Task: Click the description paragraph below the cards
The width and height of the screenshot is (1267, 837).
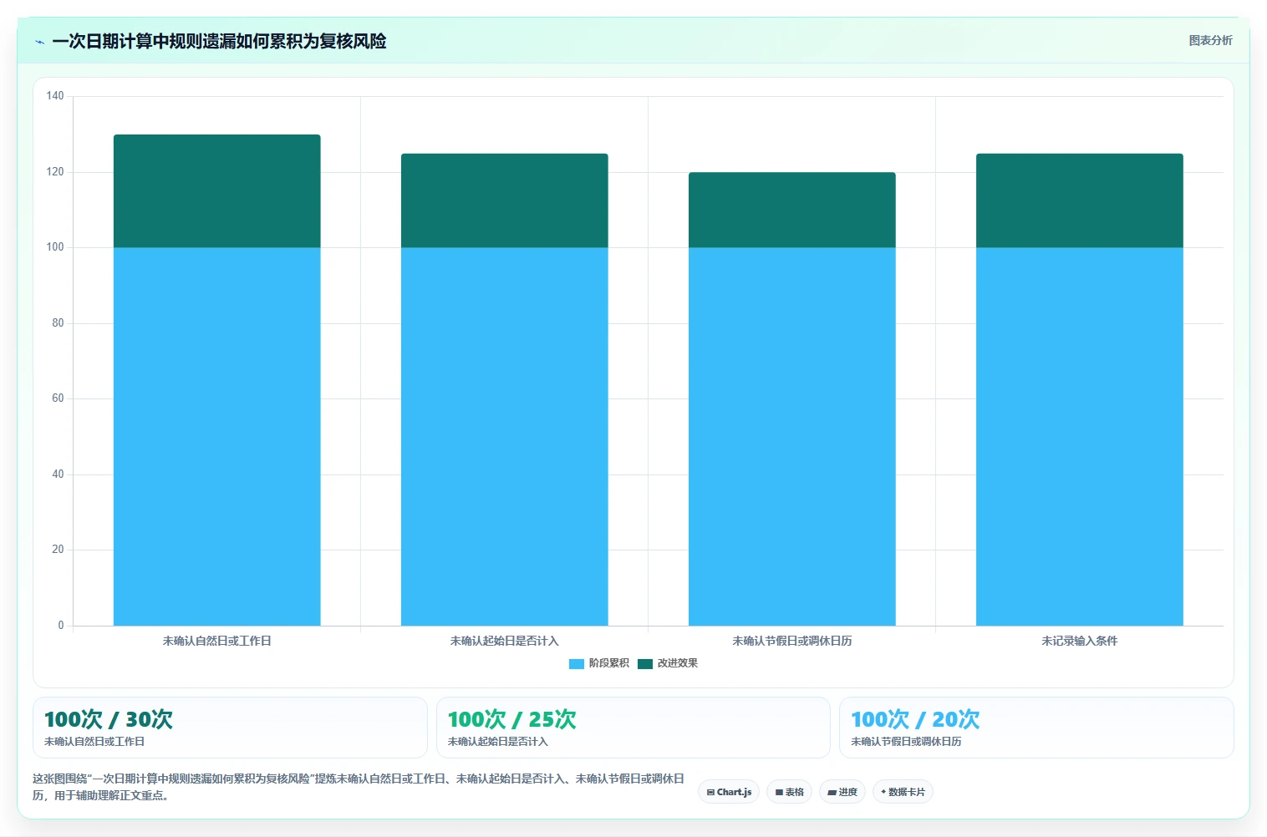Action: pyautogui.click(x=359, y=787)
